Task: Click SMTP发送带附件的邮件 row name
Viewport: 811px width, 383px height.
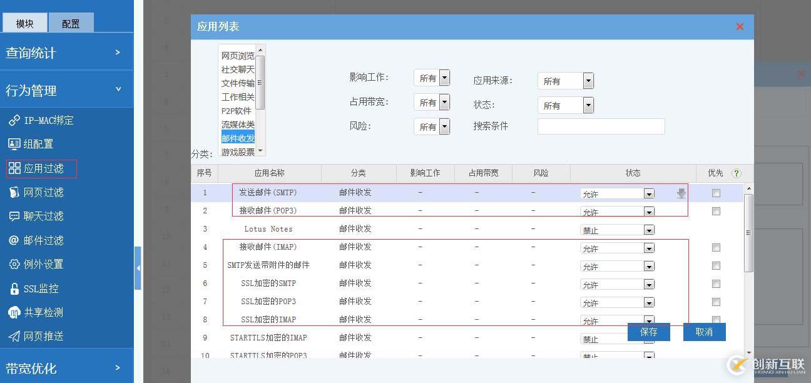Action: click(268, 265)
